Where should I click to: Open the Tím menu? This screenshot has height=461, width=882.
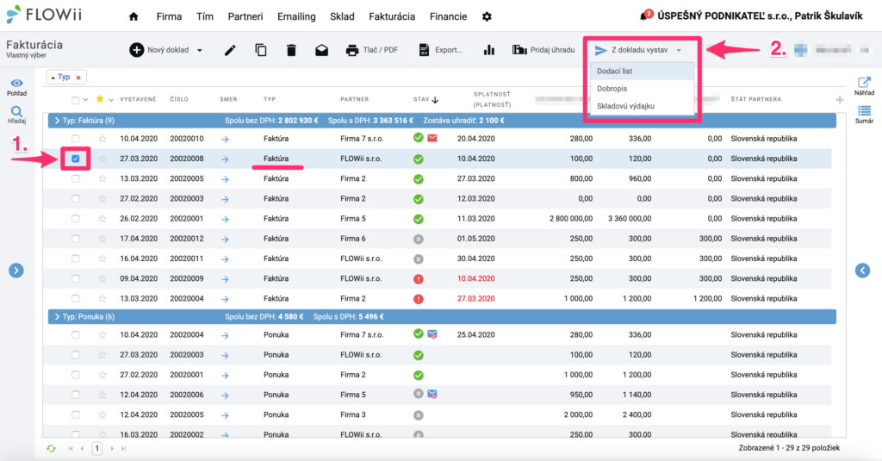205,16
